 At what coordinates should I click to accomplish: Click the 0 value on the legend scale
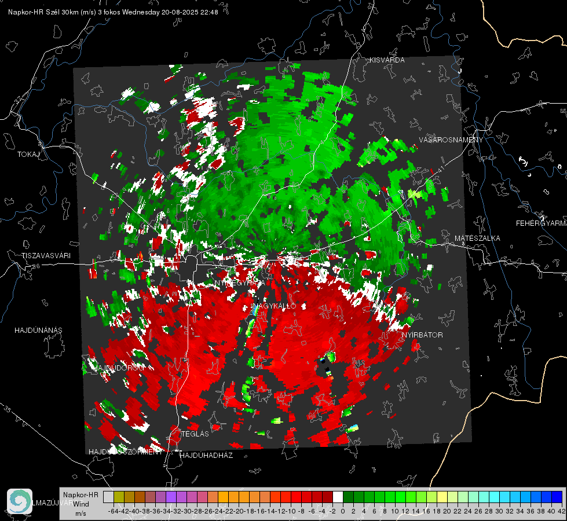(x=343, y=511)
